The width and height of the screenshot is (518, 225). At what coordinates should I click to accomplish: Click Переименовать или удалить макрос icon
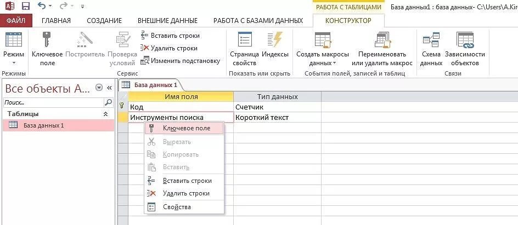382,40
